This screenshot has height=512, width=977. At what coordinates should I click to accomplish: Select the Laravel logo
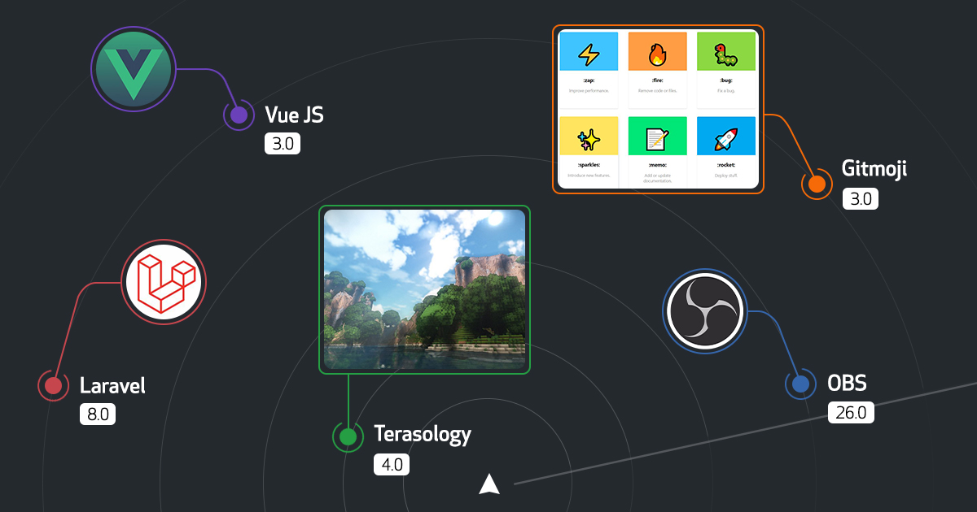click(163, 283)
